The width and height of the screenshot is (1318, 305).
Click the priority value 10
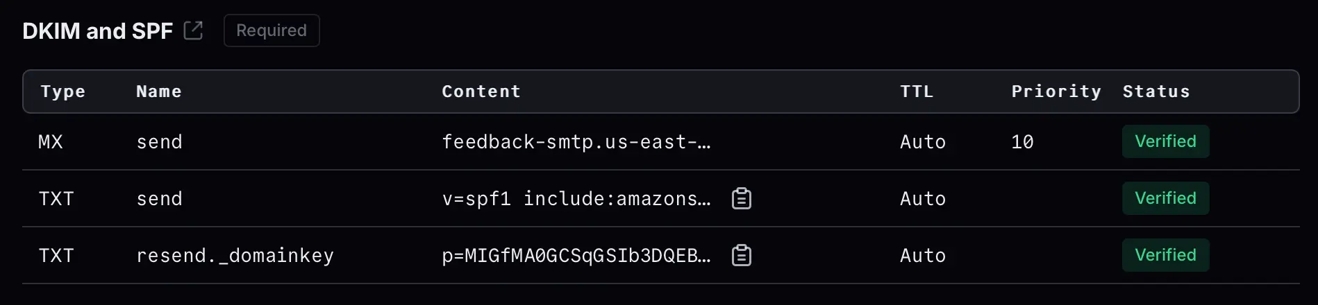[x=1022, y=142]
